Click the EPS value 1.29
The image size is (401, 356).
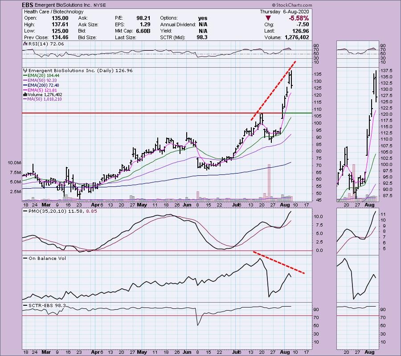click(145, 24)
